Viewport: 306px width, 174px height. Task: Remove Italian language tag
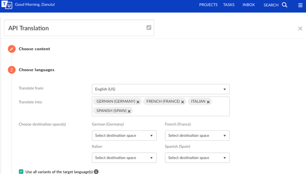coord(208,102)
